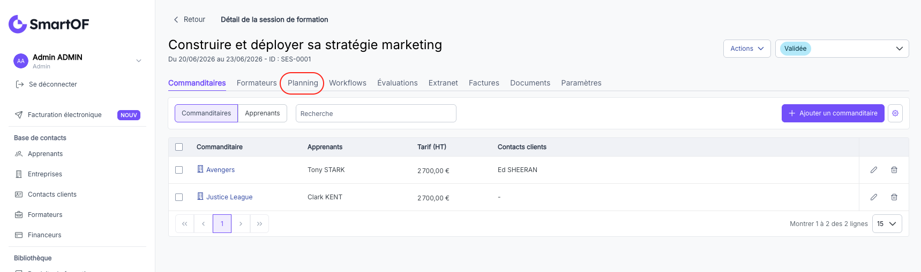Open table settings gear icon

pos(895,113)
